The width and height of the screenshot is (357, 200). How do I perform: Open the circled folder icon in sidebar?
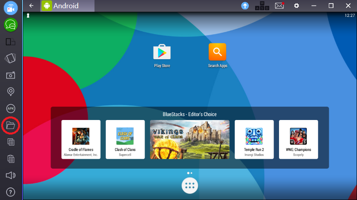tap(11, 125)
